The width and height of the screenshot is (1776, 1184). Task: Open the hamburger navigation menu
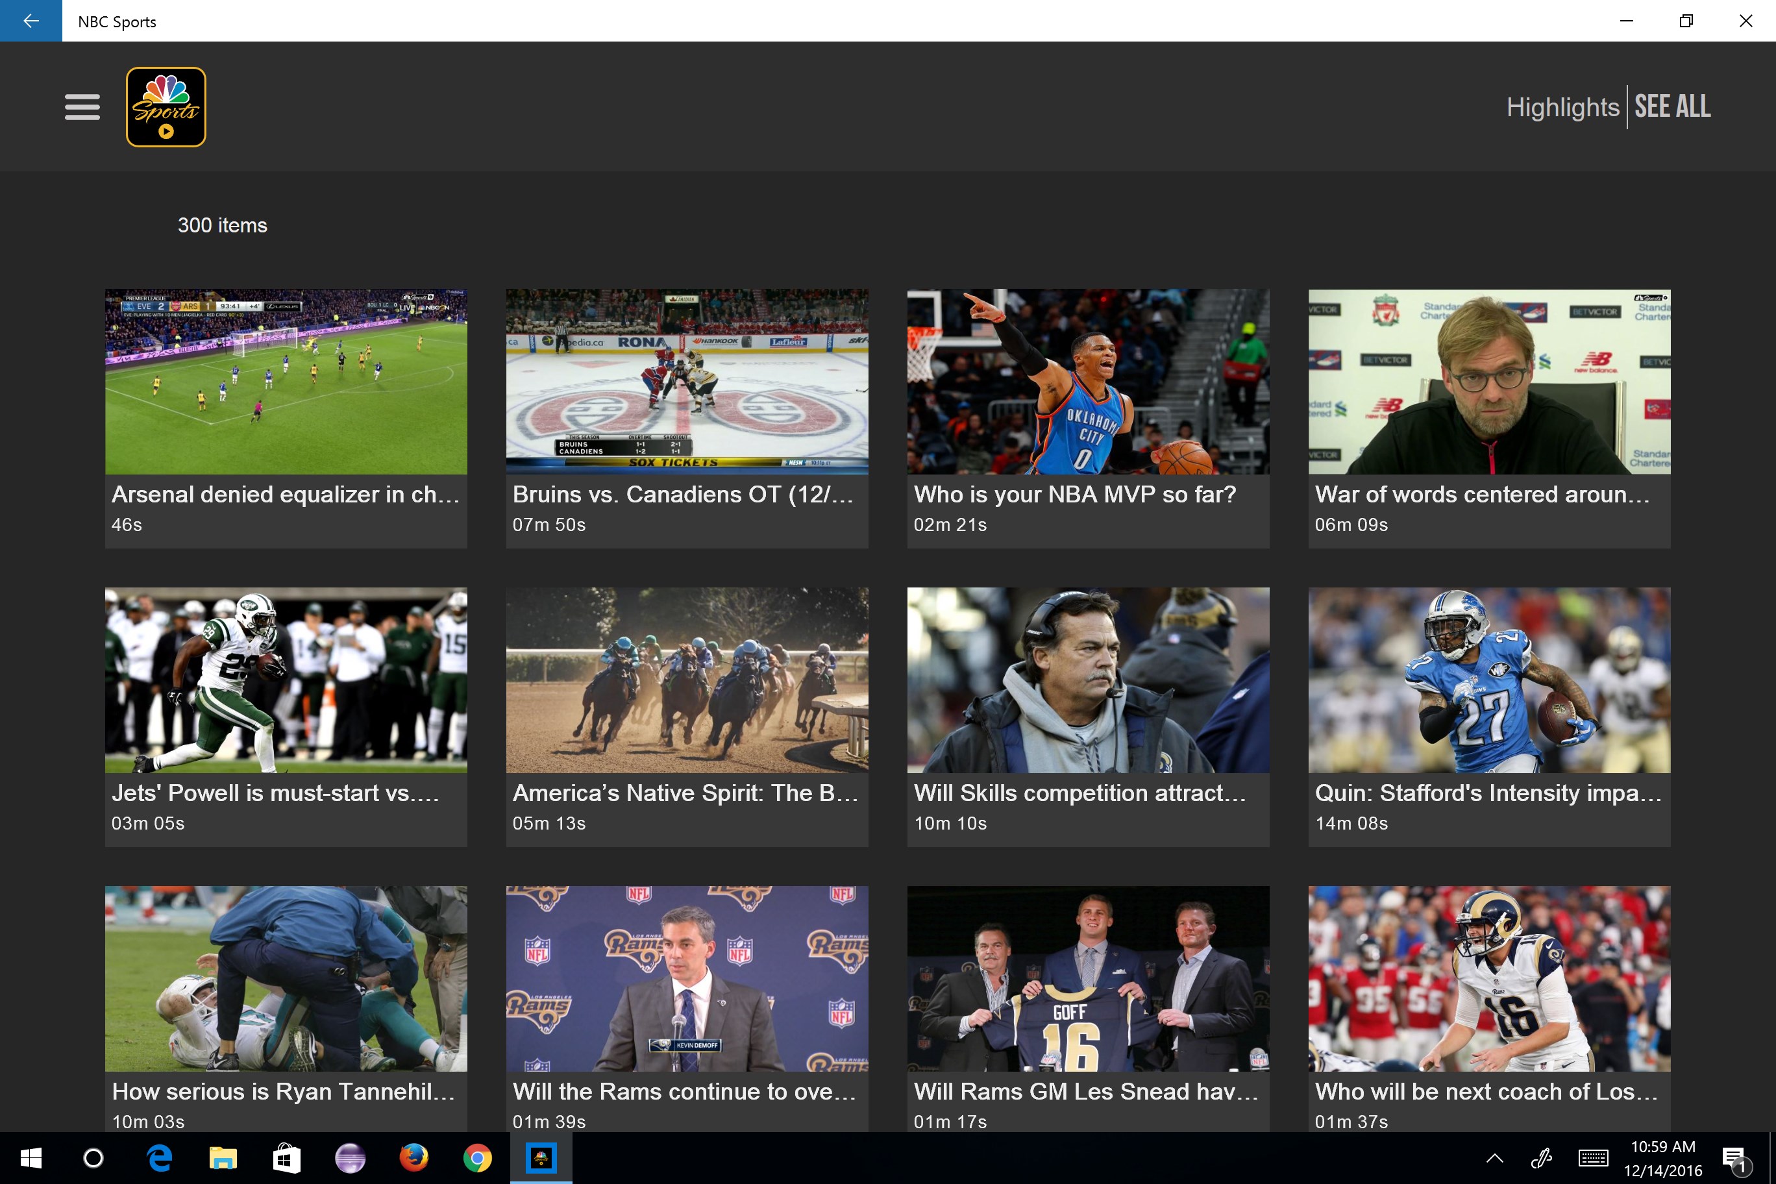(x=82, y=107)
